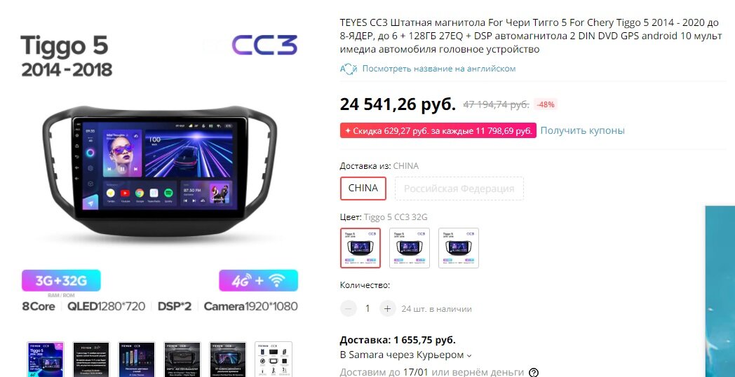This screenshot has width=735, height=377.
Task: Increase quantity with the plus button
Action: 387,308
